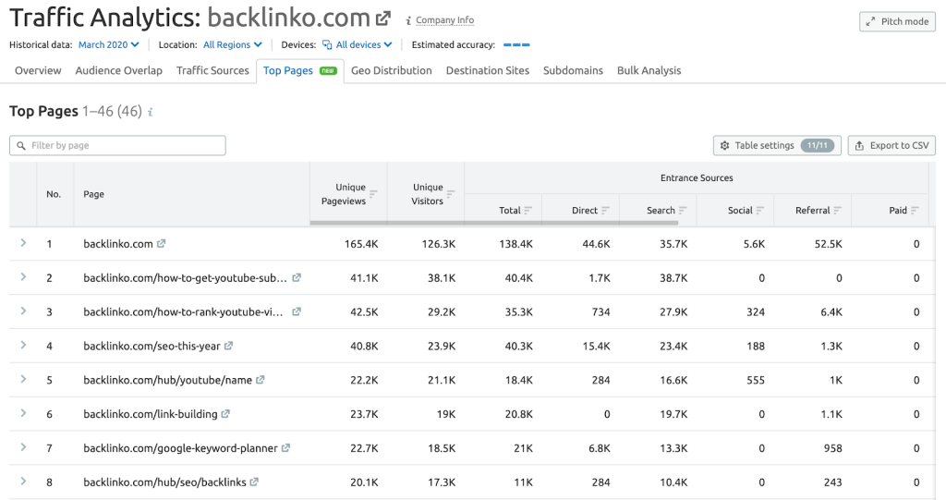This screenshot has height=500, width=946.
Task: Click the Estimated accuracy indicator bars
Action: tap(516, 44)
